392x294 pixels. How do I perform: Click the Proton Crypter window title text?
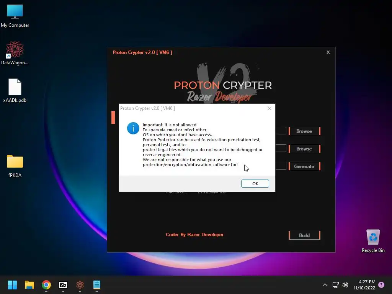tap(142, 52)
